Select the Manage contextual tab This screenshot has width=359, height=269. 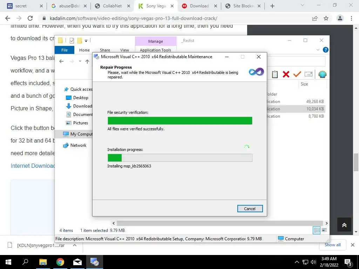click(x=155, y=41)
